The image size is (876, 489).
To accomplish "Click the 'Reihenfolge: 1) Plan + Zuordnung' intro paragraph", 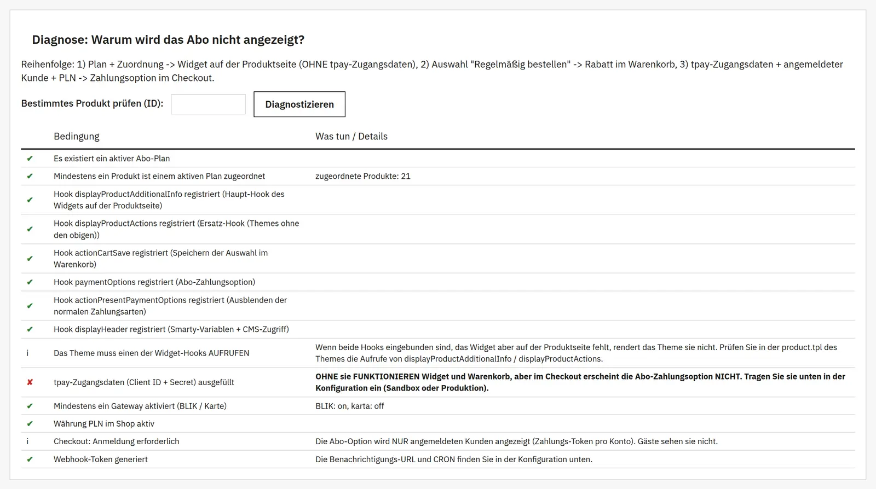I will 432,71.
